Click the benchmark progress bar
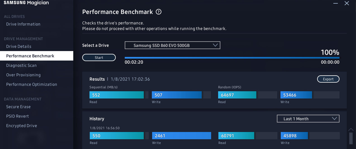This screenshot has width=356, height=149. (x=232, y=58)
